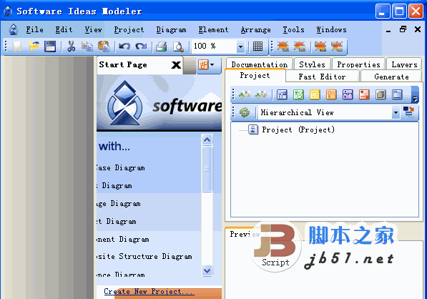Switch to the Documentation tab
This screenshot has height=299, width=427.
click(x=259, y=64)
